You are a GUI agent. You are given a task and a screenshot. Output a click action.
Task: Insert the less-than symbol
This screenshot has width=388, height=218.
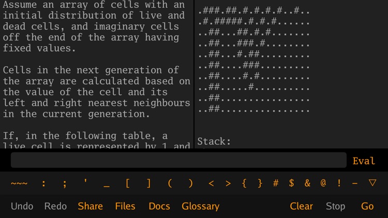(x=211, y=183)
